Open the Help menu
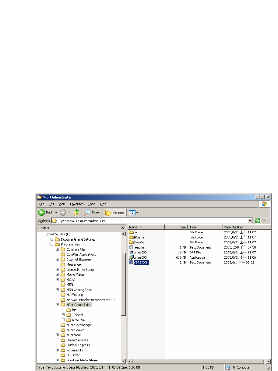Screen dimensions: 278x371 [103, 204]
